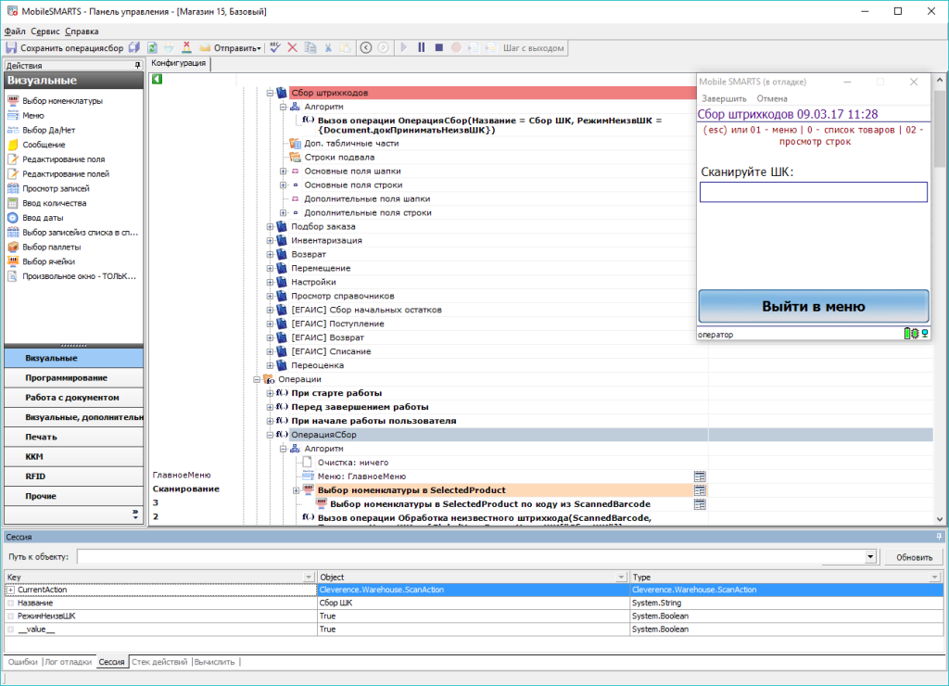This screenshot has width=949, height=686.
Task: Click Отмена in the Mobile SMARTS window
Action: [x=772, y=98]
